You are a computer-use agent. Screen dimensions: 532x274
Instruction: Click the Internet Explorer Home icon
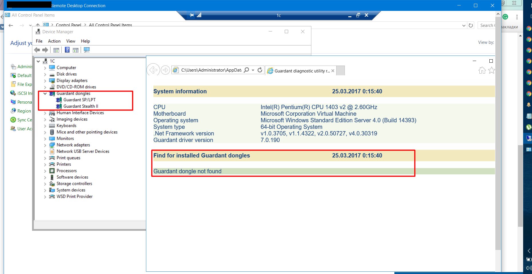[x=482, y=70]
